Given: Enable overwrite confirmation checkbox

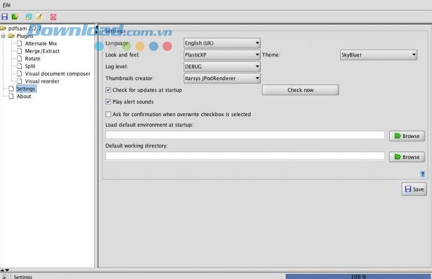Looking at the screenshot, I should pos(109,114).
